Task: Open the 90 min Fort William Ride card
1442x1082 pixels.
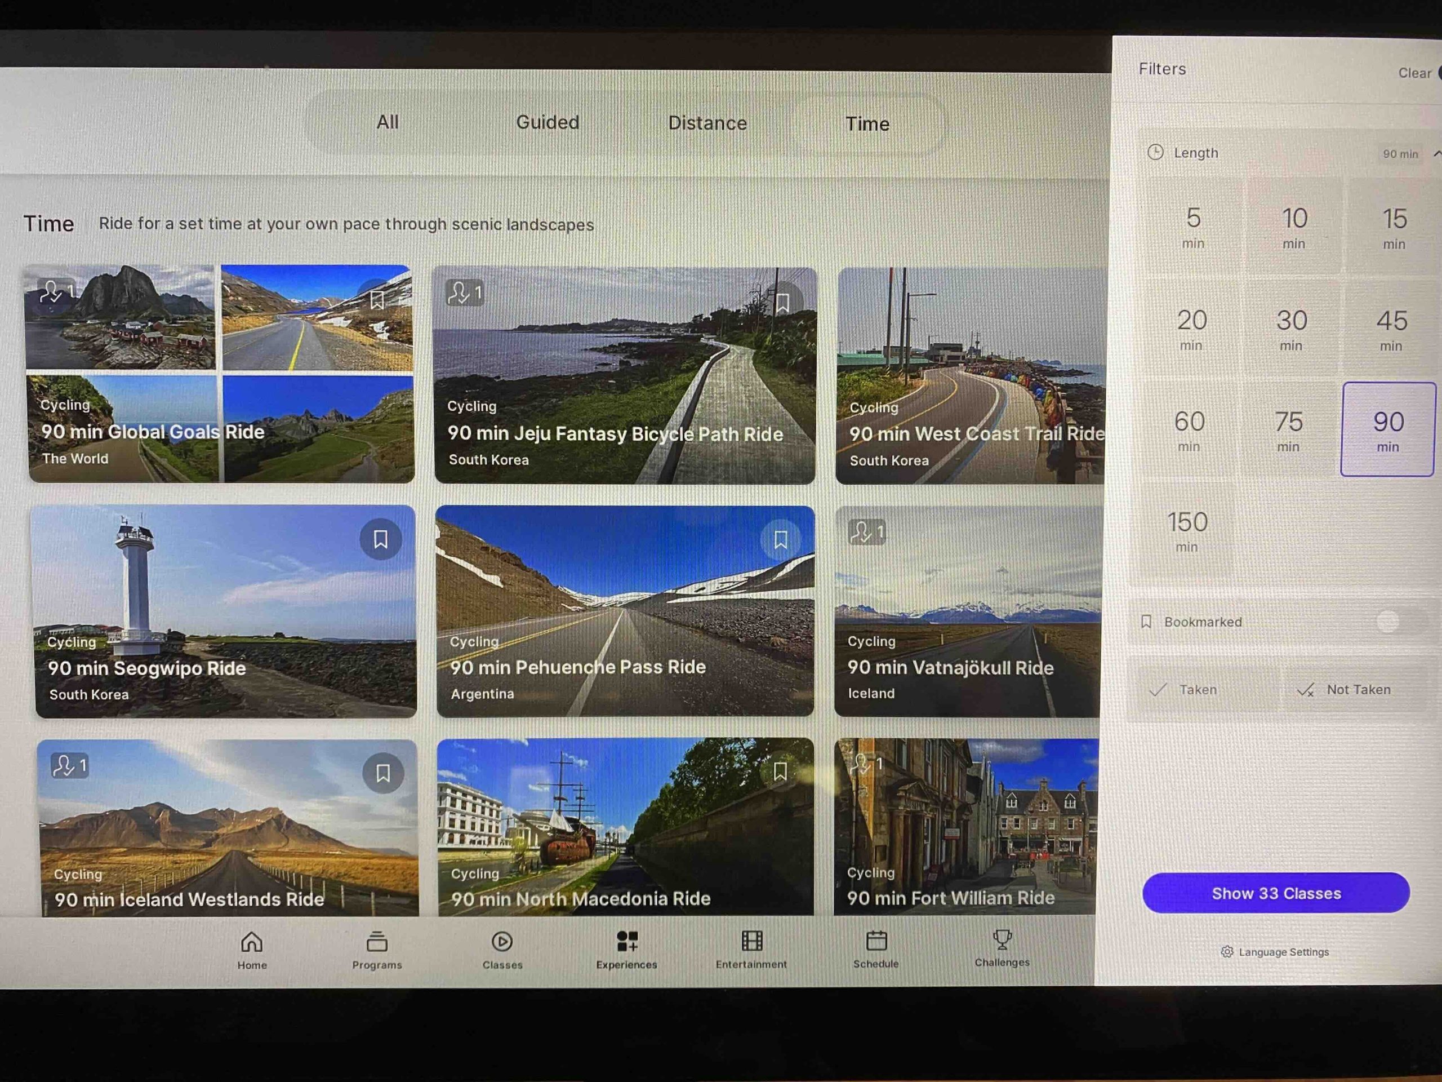Action: point(965,826)
